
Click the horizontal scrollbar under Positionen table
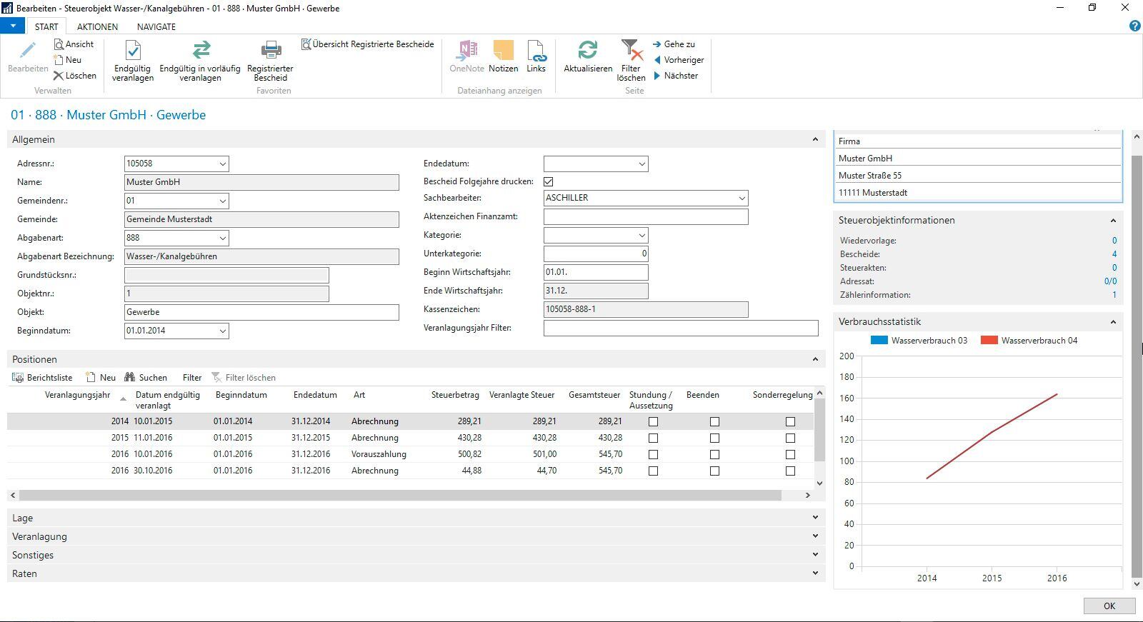tap(400, 495)
